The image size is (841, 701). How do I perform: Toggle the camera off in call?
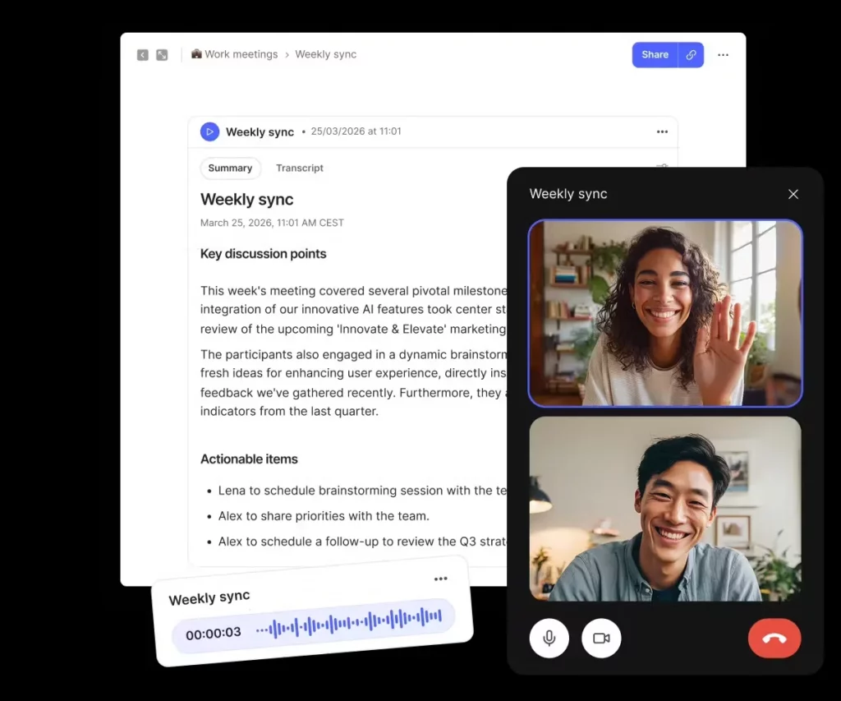[601, 639]
